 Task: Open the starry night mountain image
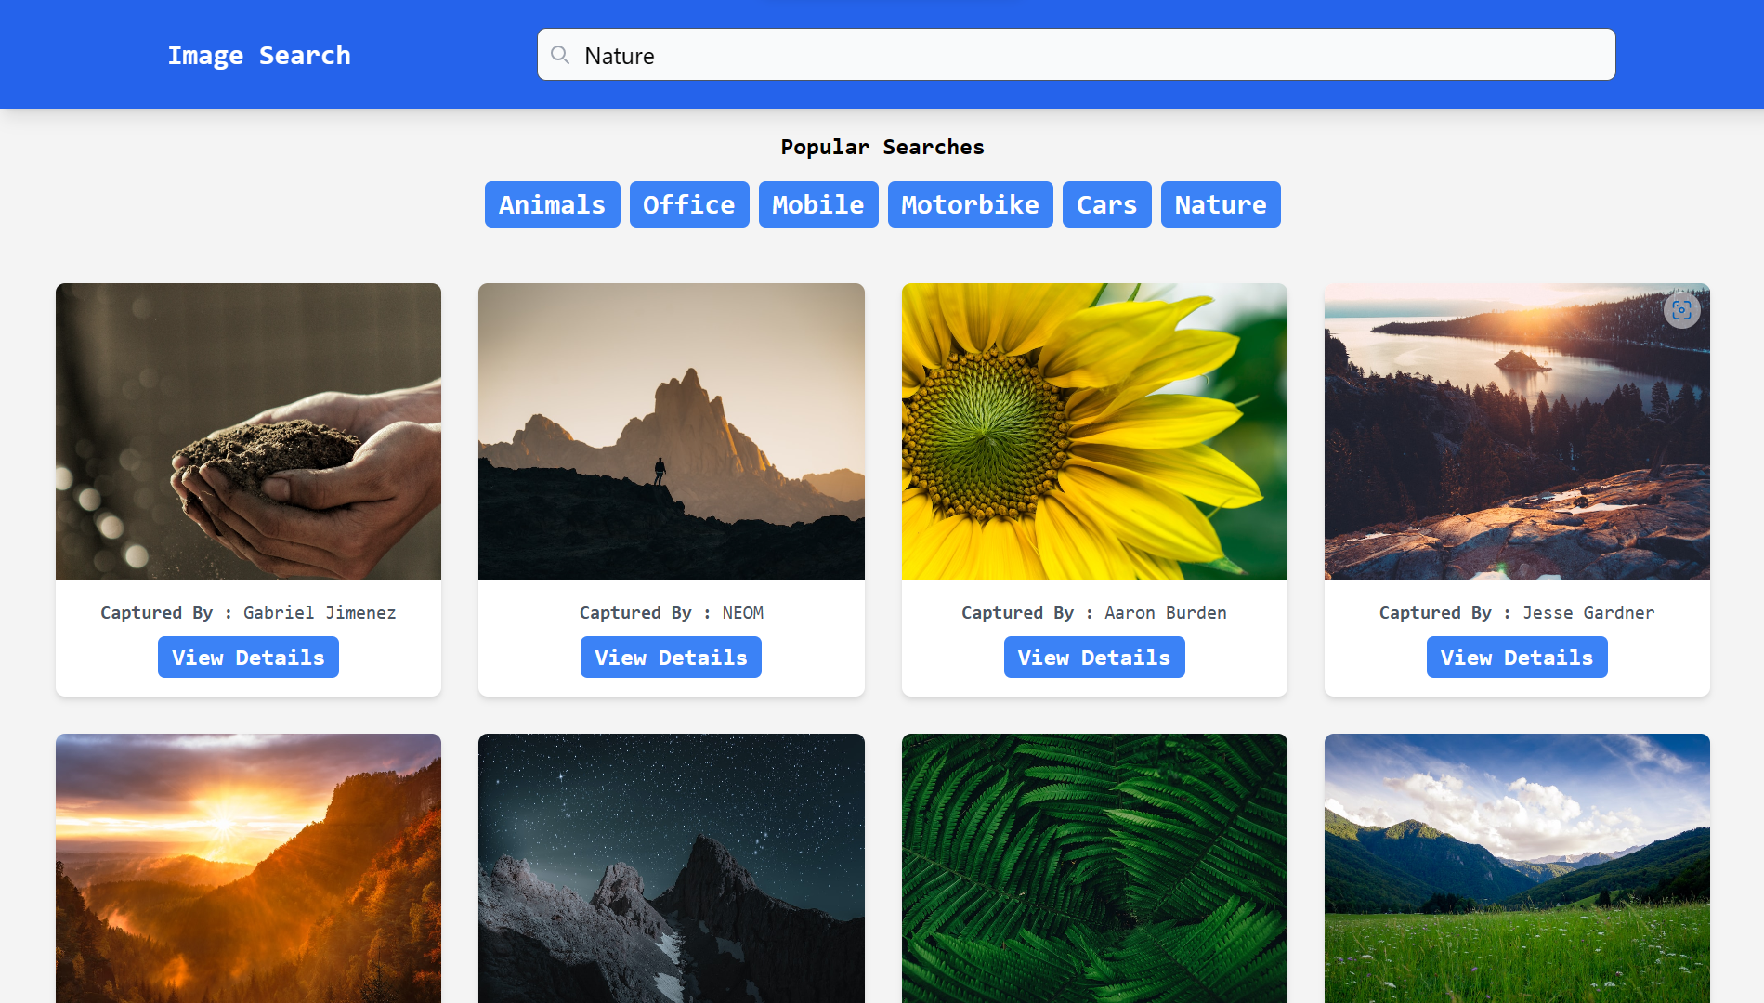(671, 868)
